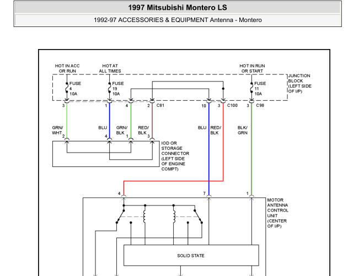Click the subtitle '1992-97 ACCESSORIES & EQUIPMENT Antenna - Montero'
Viewport: 348px width, 276px height.
[x=178, y=20]
